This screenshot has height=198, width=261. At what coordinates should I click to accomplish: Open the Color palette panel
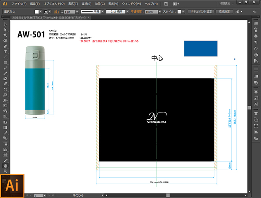pyautogui.click(x=256, y=55)
